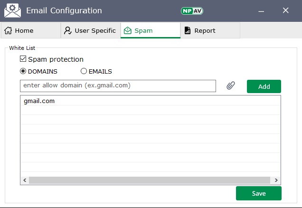302x208 pixels.
Task: Toggle the Spam protection checkbox
Action: tap(23, 59)
